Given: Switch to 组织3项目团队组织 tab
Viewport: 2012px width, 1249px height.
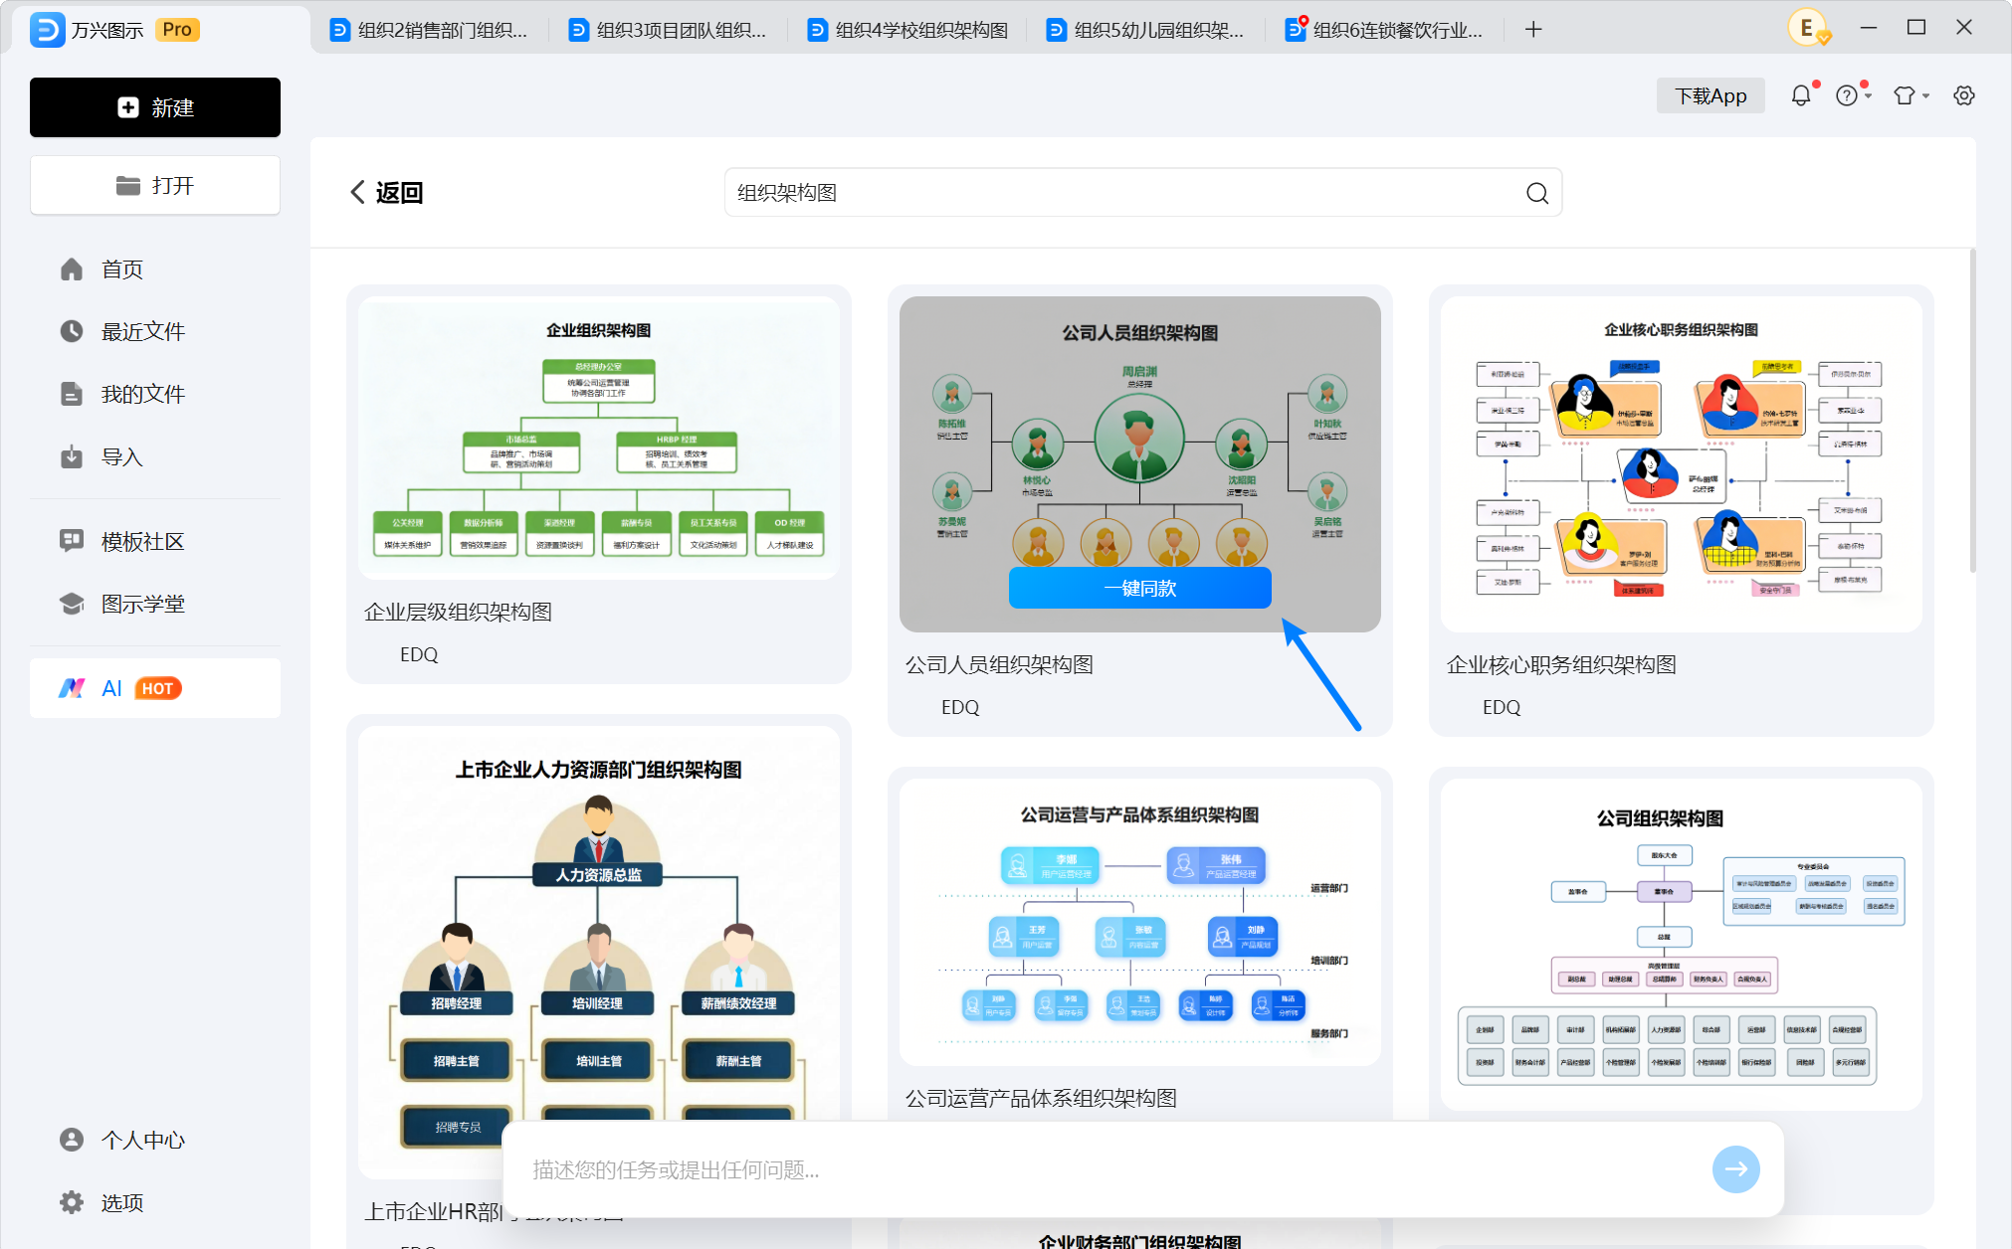Looking at the screenshot, I should pos(669,30).
